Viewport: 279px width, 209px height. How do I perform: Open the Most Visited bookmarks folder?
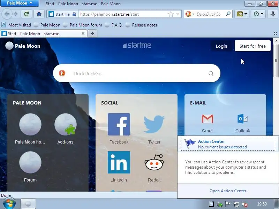click(16, 25)
